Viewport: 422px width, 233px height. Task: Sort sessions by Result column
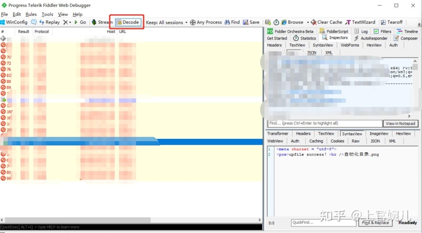[23, 32]
